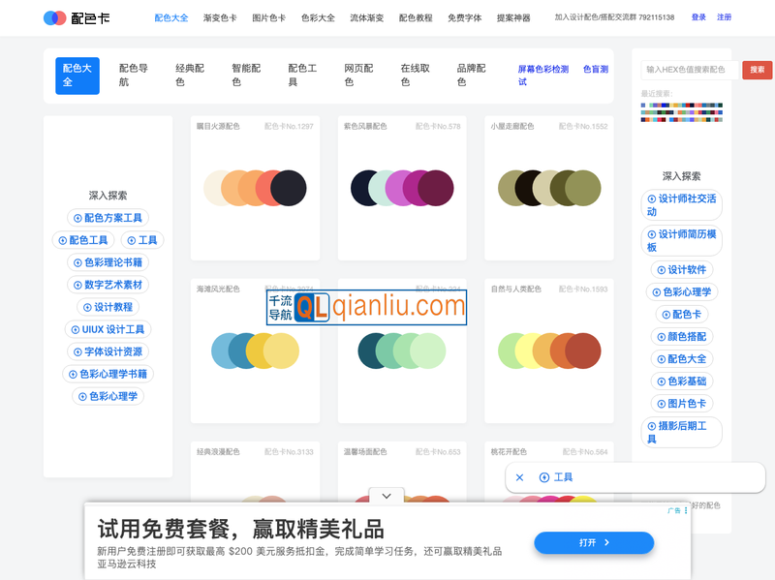Open the 色盲测试 link

pyautogui.click(x=593, y=69)
